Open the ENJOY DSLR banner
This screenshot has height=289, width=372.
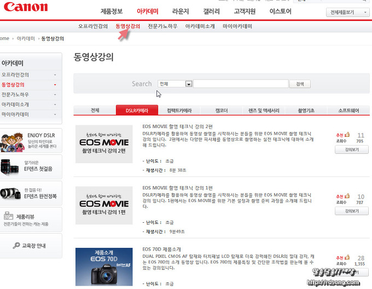31,140
